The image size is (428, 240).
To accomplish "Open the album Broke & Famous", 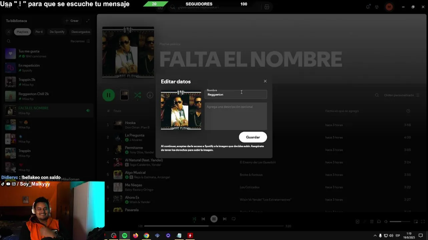I will pos(251,175).
